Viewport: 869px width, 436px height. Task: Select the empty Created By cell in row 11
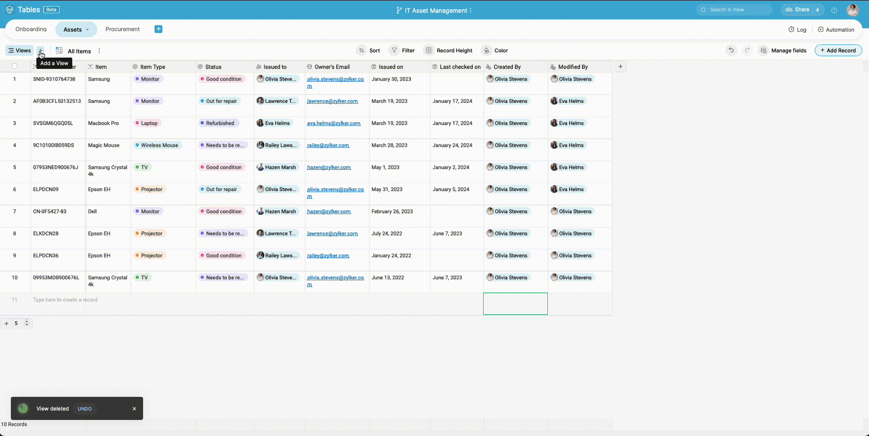pos(515,304)
